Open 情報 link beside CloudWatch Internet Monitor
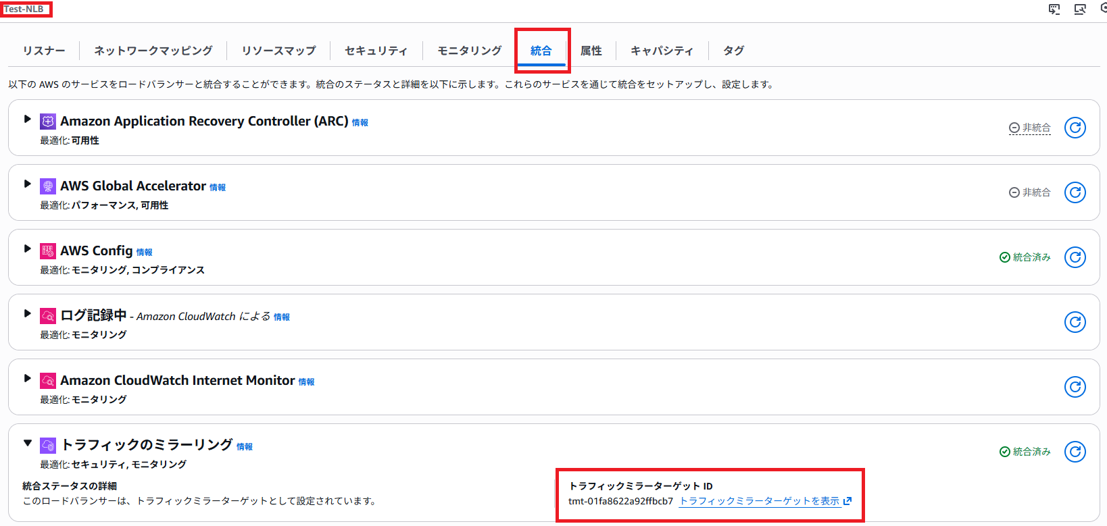 307,382
